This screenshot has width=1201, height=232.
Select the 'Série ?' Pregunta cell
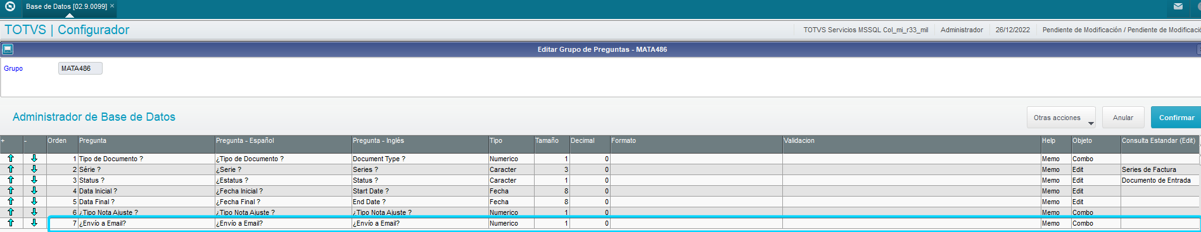pyautogui.click(x=146, y=169)
